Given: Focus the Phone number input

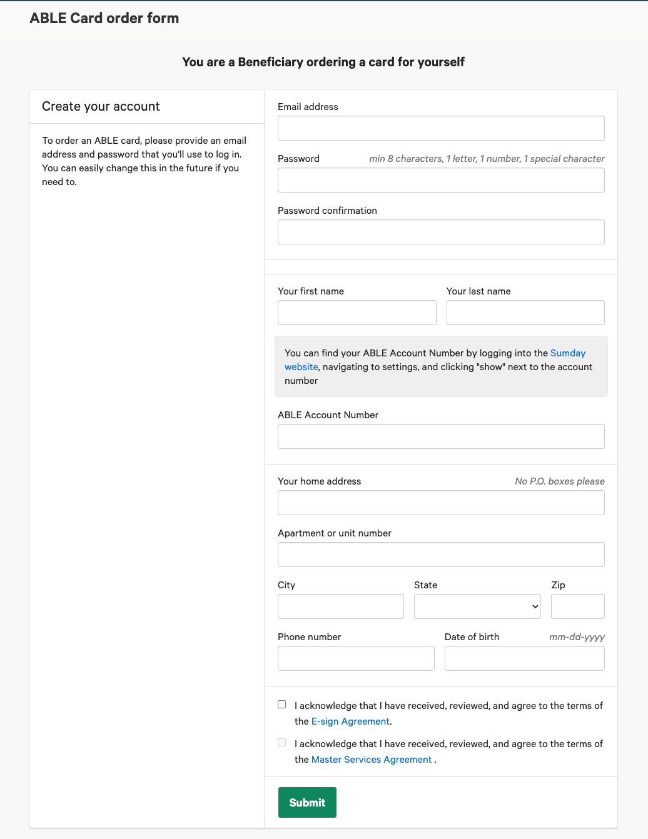Looking at the screenshot, I should point(356,658).
